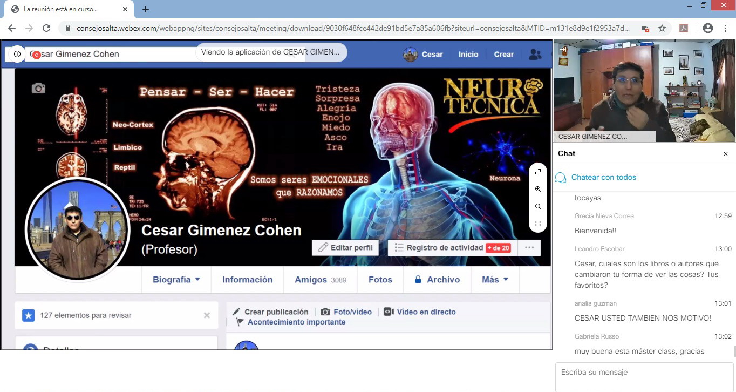Focus the browser address bar
This screenshot has height=392, width=736.
353,28
